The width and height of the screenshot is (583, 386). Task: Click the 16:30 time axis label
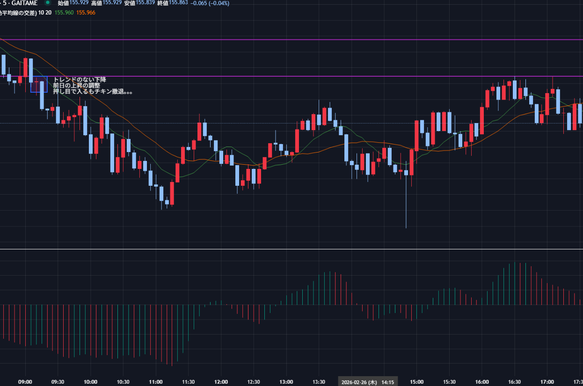514,382
